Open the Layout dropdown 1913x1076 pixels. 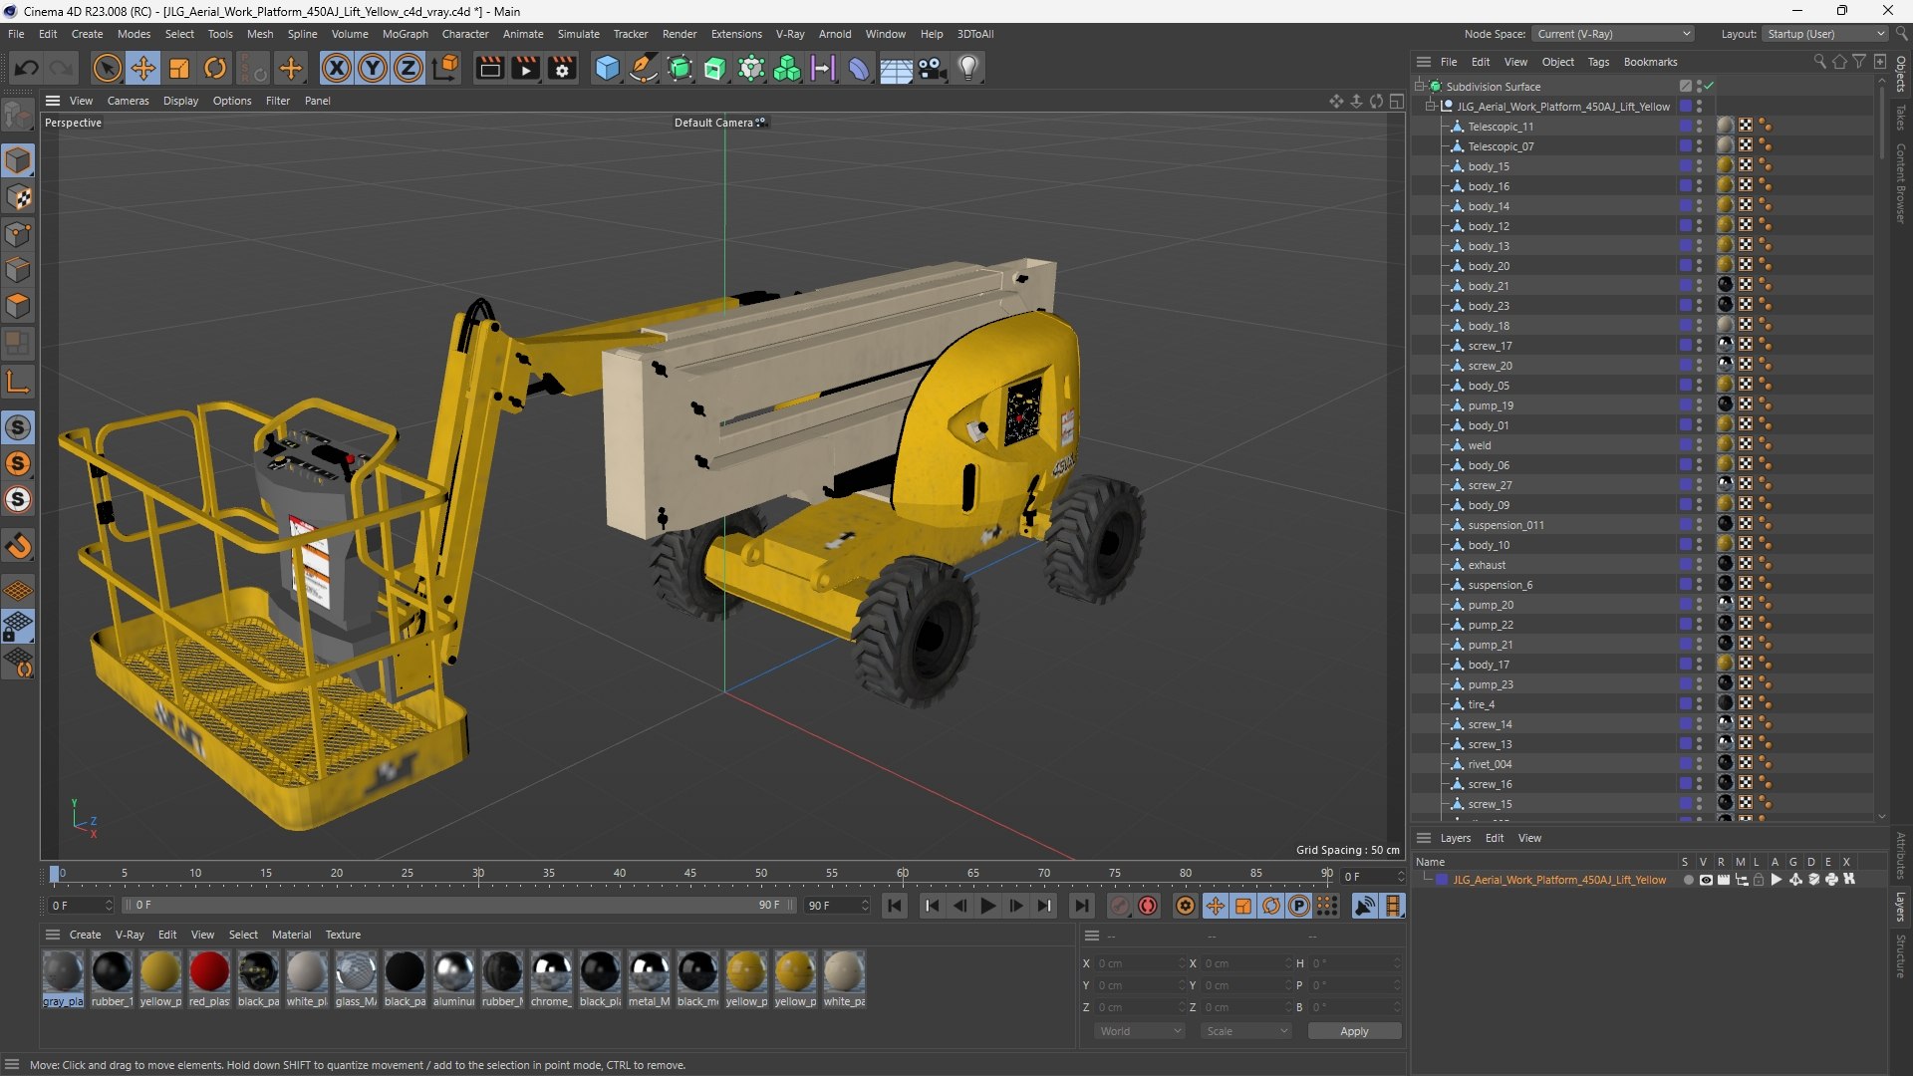point(1825,34)
